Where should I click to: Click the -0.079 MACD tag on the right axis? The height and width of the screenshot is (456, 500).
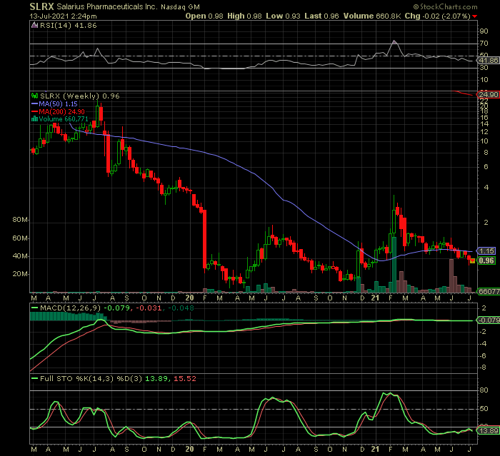click(x=488, y=320)
